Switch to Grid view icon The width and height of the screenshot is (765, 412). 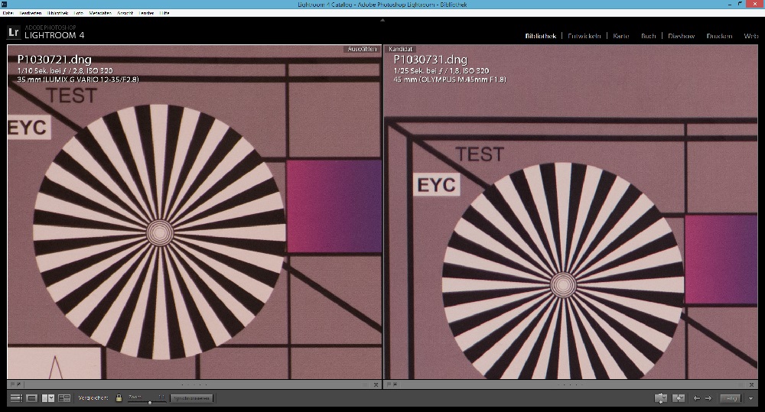(16, 398)
